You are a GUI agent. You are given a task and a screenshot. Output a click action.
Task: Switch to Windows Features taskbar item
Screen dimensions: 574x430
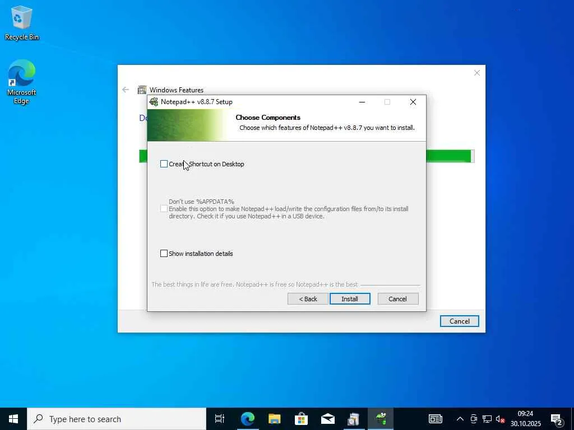[354, 419]
